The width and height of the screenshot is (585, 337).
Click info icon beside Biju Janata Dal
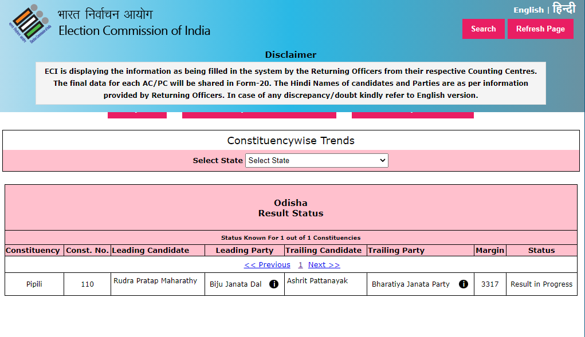274,284
